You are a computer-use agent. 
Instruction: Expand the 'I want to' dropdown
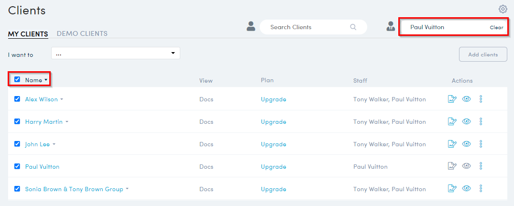pos(115,53)
